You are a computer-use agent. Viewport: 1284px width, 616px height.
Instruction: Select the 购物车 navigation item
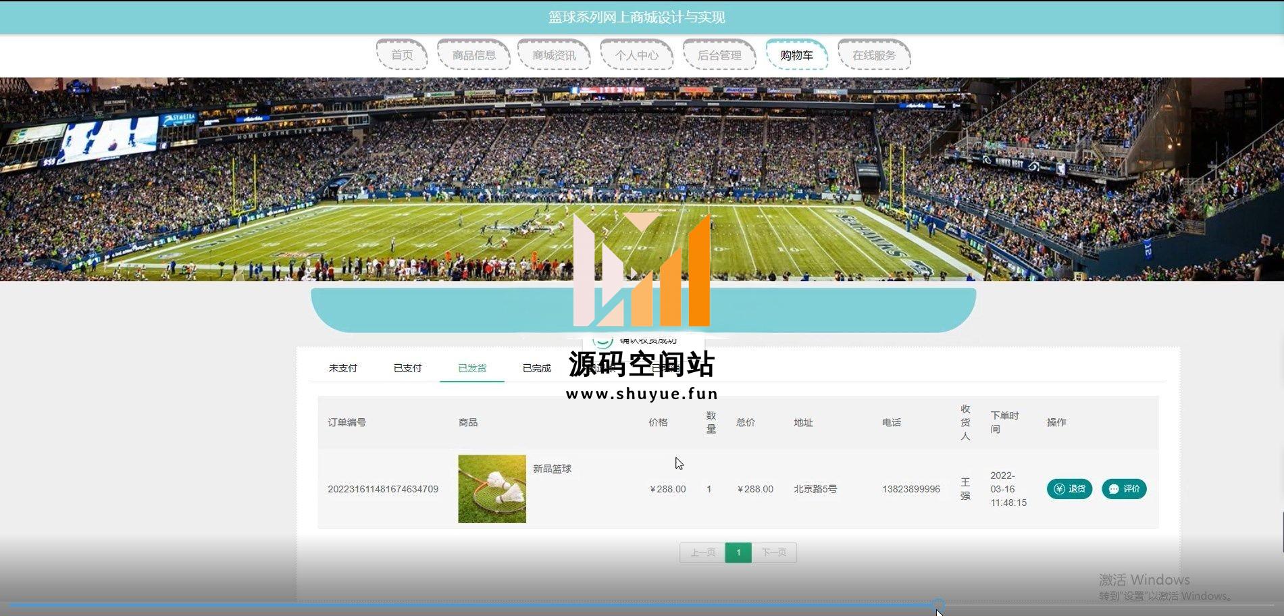pos(797,55)
